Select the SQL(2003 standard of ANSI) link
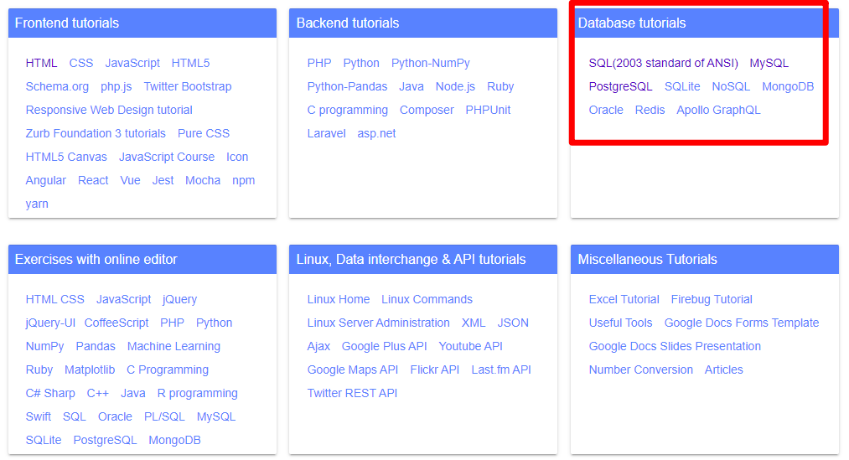The height and width of the screenshot is (460, 849). 663,64
